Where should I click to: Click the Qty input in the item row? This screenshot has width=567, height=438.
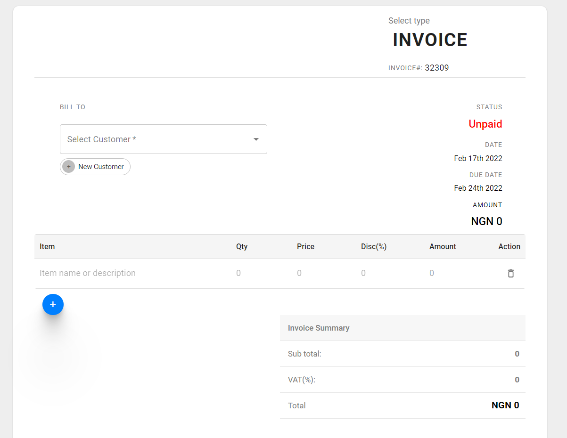click(255, 273)
